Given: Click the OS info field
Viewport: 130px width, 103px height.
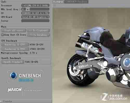Looking at the screenshot, I should [35, 13].
